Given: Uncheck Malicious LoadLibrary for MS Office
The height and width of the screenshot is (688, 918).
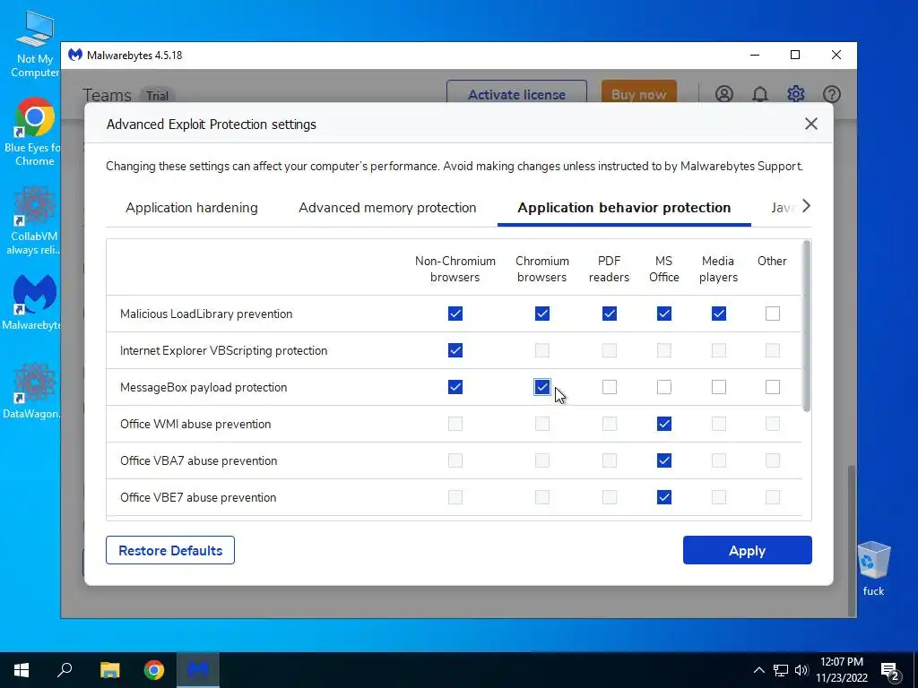Looking at the screenshot, I should click(664, 314).
